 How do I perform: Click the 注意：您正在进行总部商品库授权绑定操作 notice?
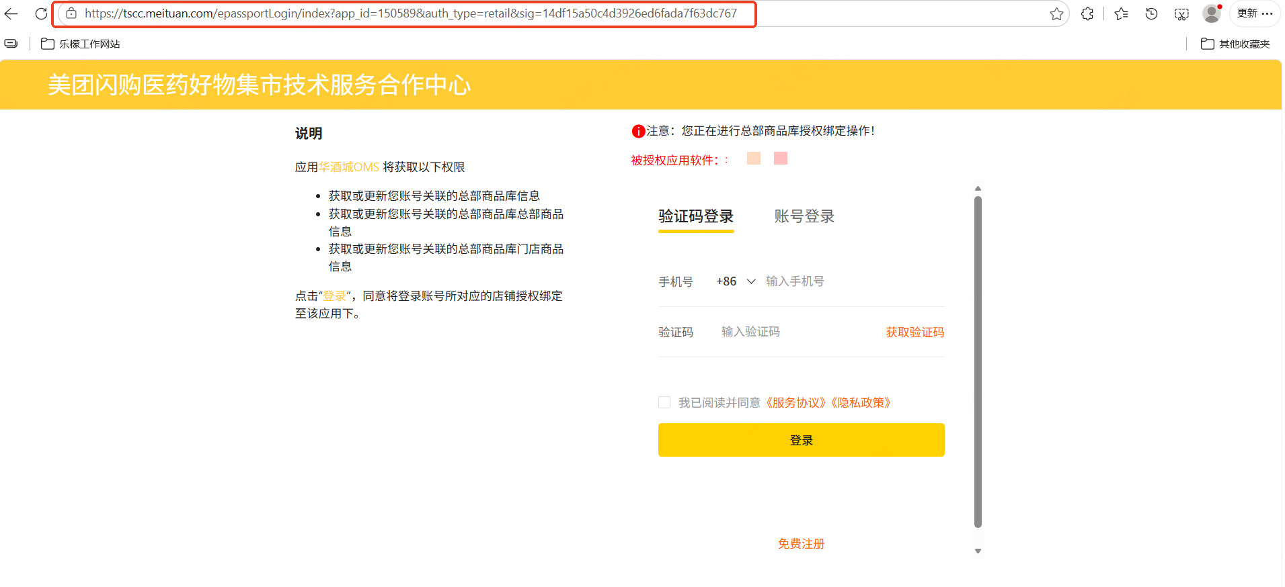tap(761, 131)
